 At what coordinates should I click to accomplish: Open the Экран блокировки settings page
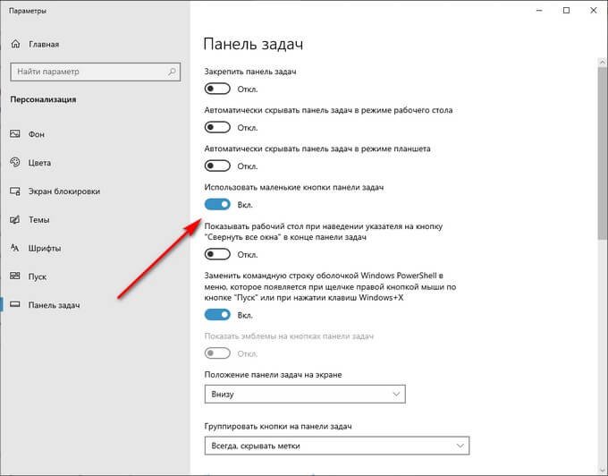pos(64,191)
